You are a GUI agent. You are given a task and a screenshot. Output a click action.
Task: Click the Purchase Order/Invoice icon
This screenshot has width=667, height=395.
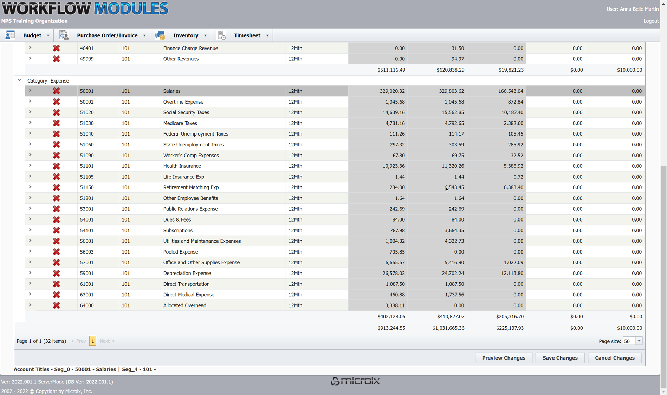point(64,35)
